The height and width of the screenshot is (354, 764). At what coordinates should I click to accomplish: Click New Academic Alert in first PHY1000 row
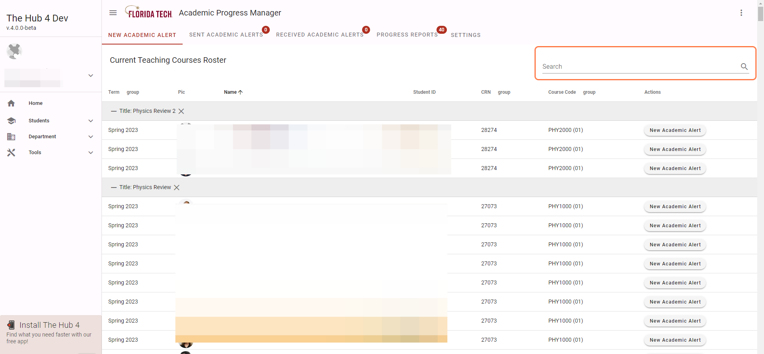click(675, 207)
